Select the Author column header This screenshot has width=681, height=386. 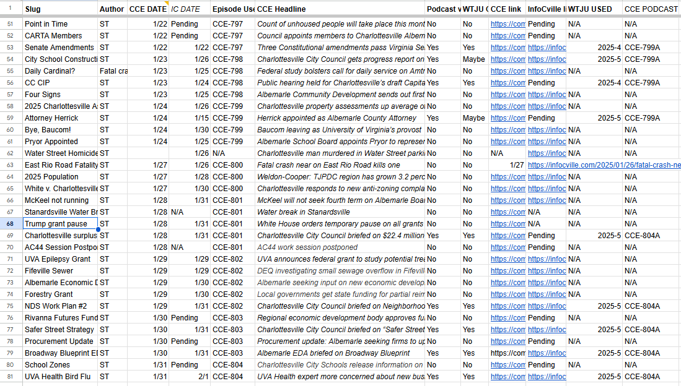tap(112, 9)
